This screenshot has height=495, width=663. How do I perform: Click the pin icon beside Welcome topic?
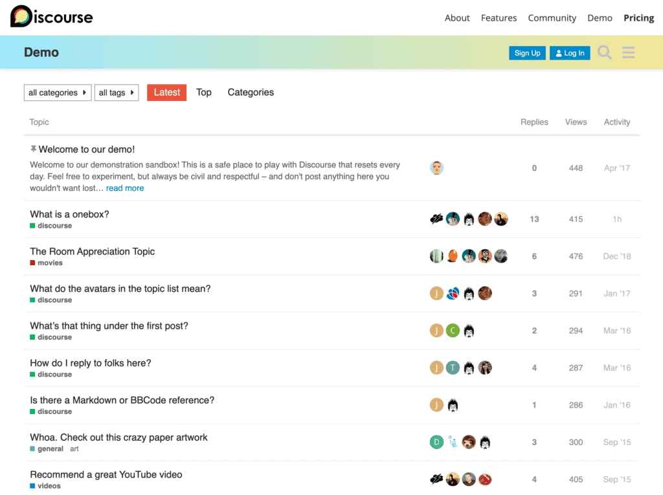click(34, 149)
